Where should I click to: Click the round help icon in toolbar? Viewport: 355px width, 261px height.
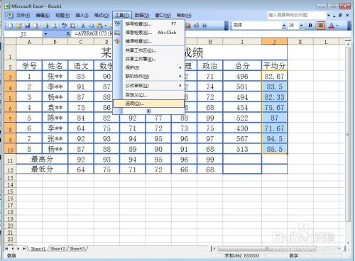click(204, 26)
